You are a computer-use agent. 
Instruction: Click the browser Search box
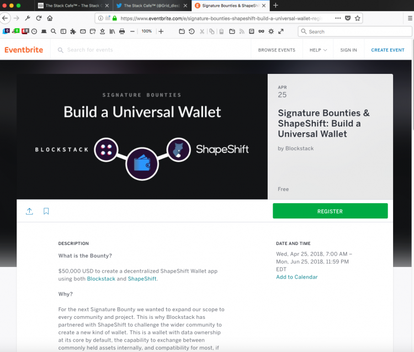355,31
